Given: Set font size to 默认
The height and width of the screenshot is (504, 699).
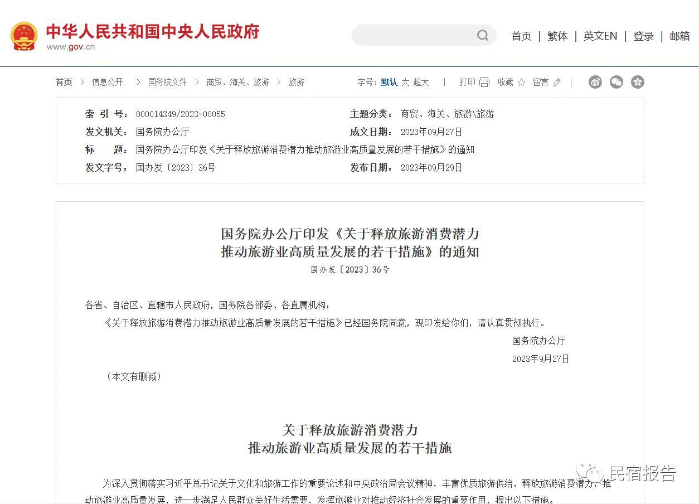Looking at the screenshot, I should pos(389,82).
